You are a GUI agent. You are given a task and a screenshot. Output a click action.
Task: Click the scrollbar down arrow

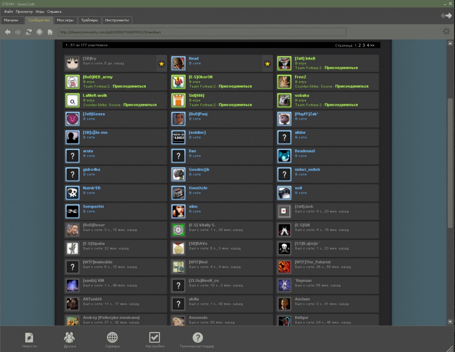click(x=450, y=322)
